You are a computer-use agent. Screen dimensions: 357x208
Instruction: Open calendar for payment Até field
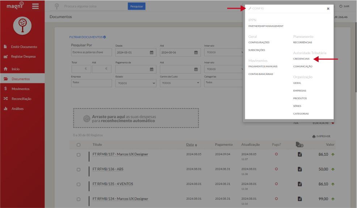(196, 69)
